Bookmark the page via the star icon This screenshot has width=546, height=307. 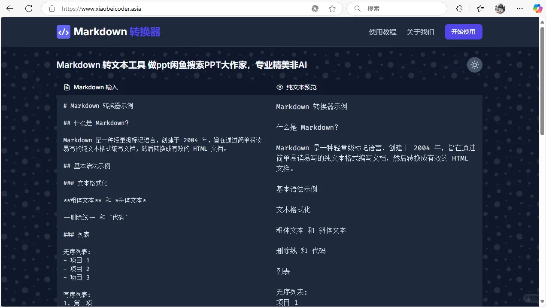(x=332, y=8)
